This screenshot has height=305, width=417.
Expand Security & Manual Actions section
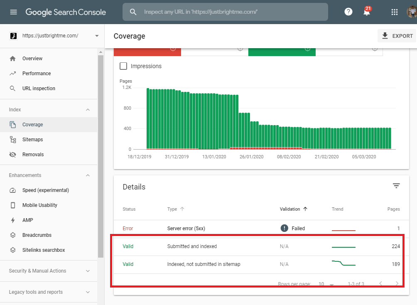[x=88, y=271]
